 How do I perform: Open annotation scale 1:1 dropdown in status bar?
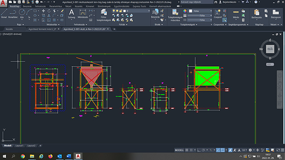(244, 150)
